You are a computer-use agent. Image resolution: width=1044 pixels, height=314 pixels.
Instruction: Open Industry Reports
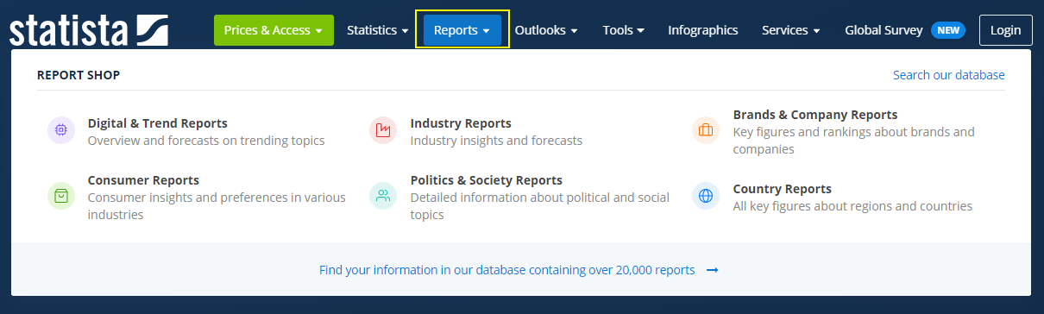pos(461,123)
